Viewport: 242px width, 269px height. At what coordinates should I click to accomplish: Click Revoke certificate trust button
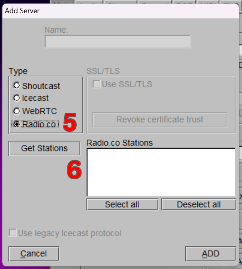[160, 120]
